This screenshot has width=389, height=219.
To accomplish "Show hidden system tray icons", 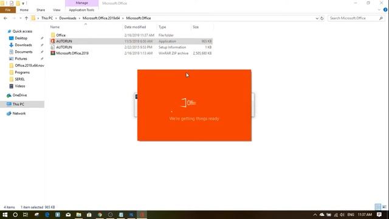I will pos(315,215).
